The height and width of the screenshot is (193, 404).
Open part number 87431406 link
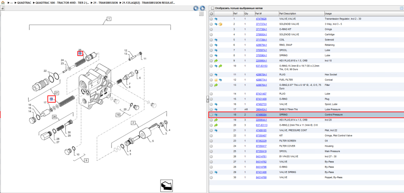(261, 172)
